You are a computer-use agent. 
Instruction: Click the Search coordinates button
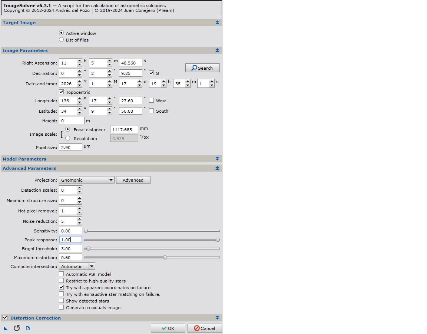coord(202,68)
